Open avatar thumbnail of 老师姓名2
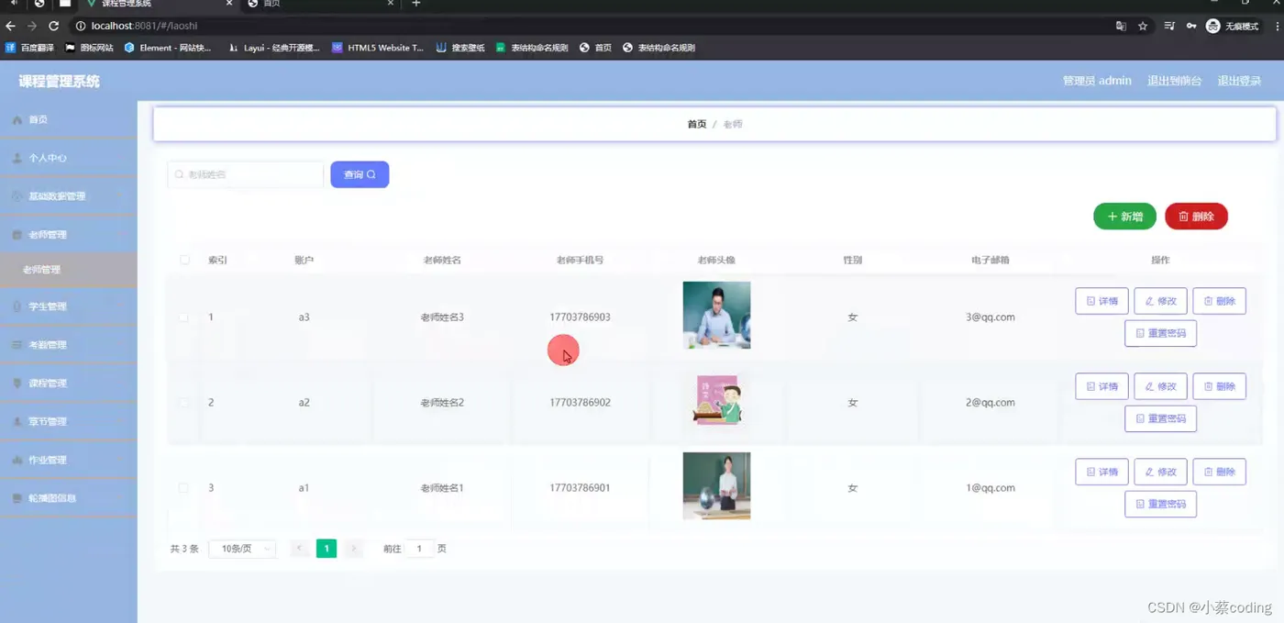Viewport: 1284px width, 623px height. (x=716, y=400)
